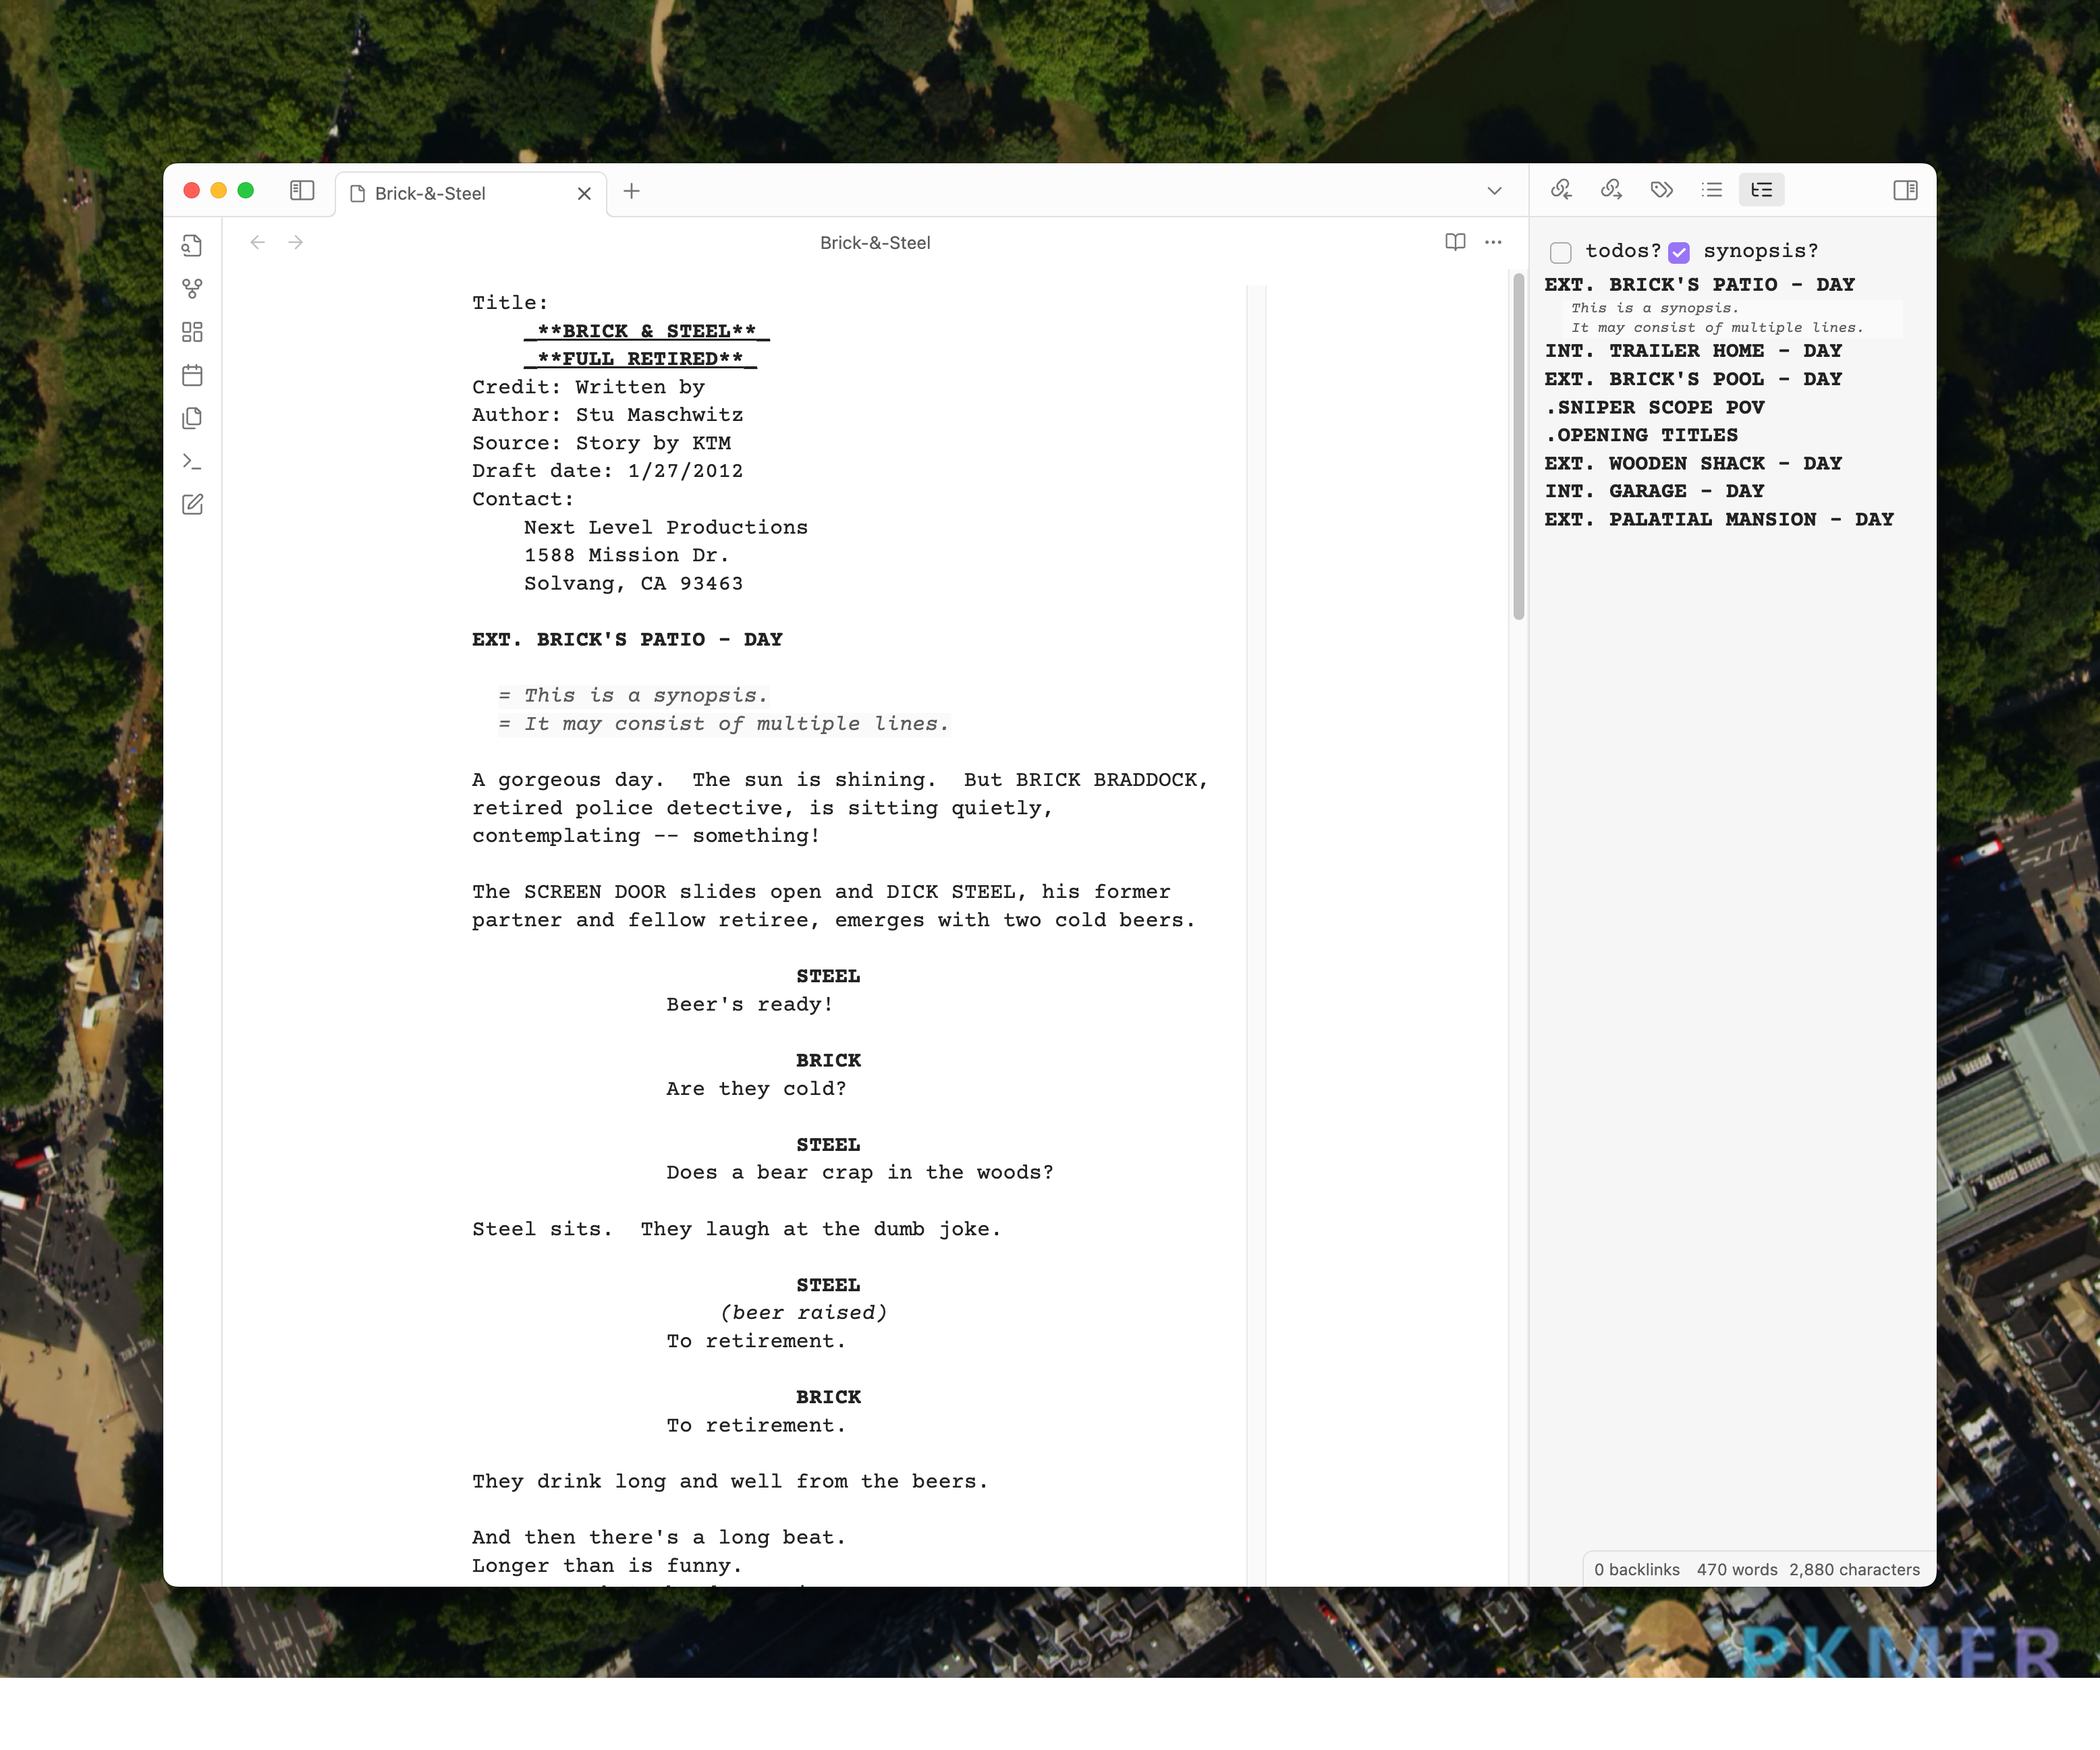Navigate forward with the right arrow

(296, 242)
